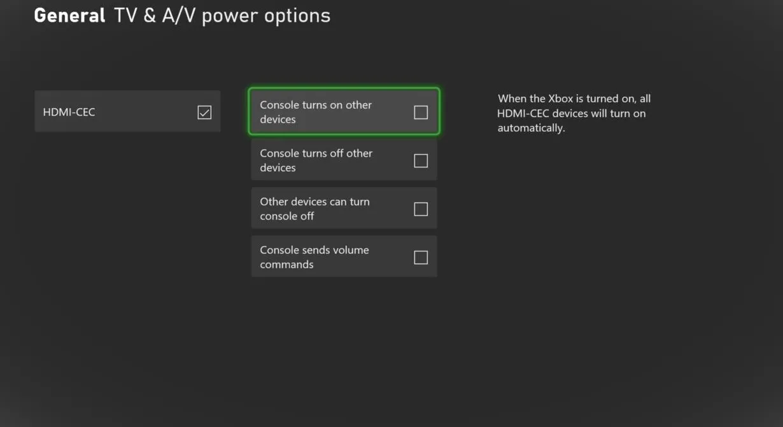Click the volume commands tile at the list bottom
783x427 pixels.
344,256
